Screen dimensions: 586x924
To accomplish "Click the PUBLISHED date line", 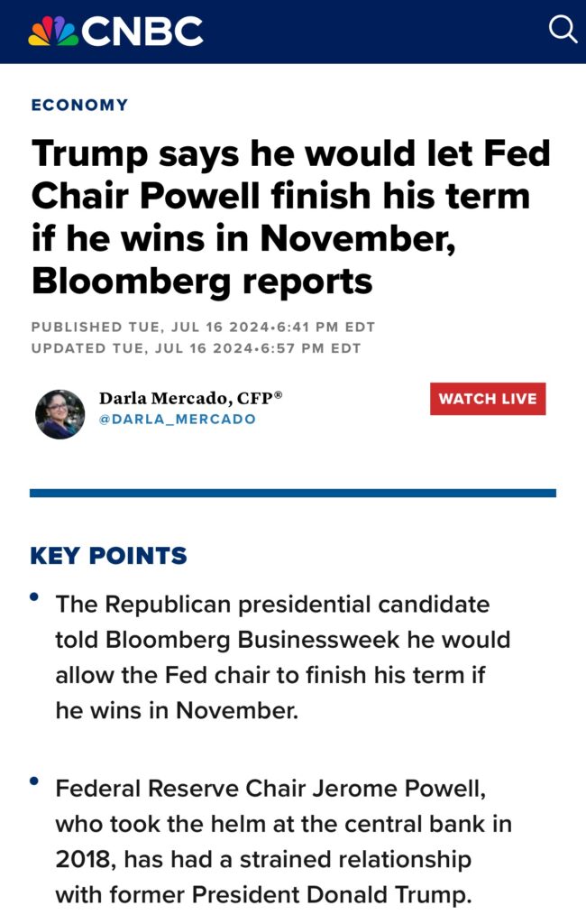I will (203, 327).
